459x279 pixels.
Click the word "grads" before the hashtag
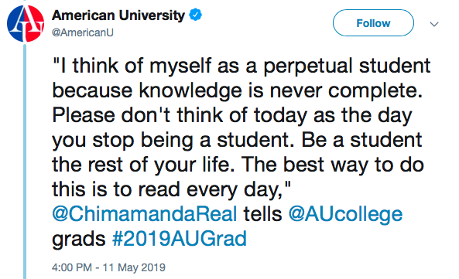coord(79,240)
